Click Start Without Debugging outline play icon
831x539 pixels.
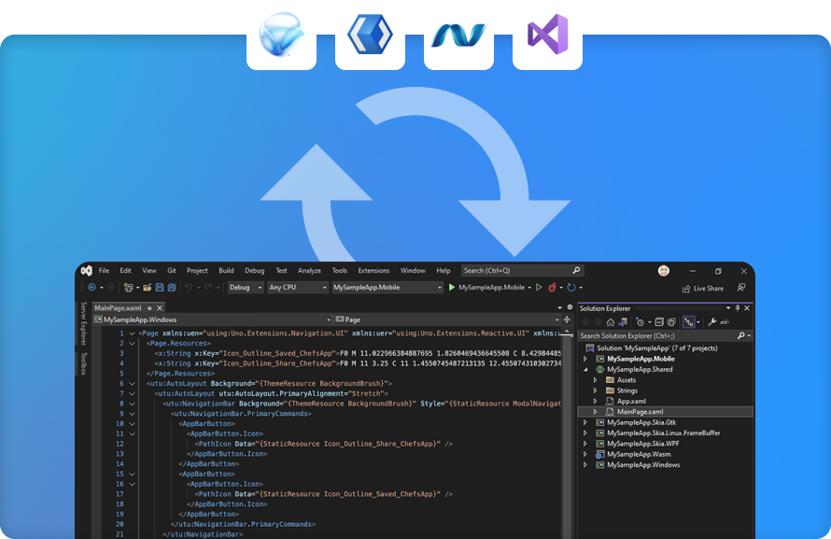pos(539,288)
